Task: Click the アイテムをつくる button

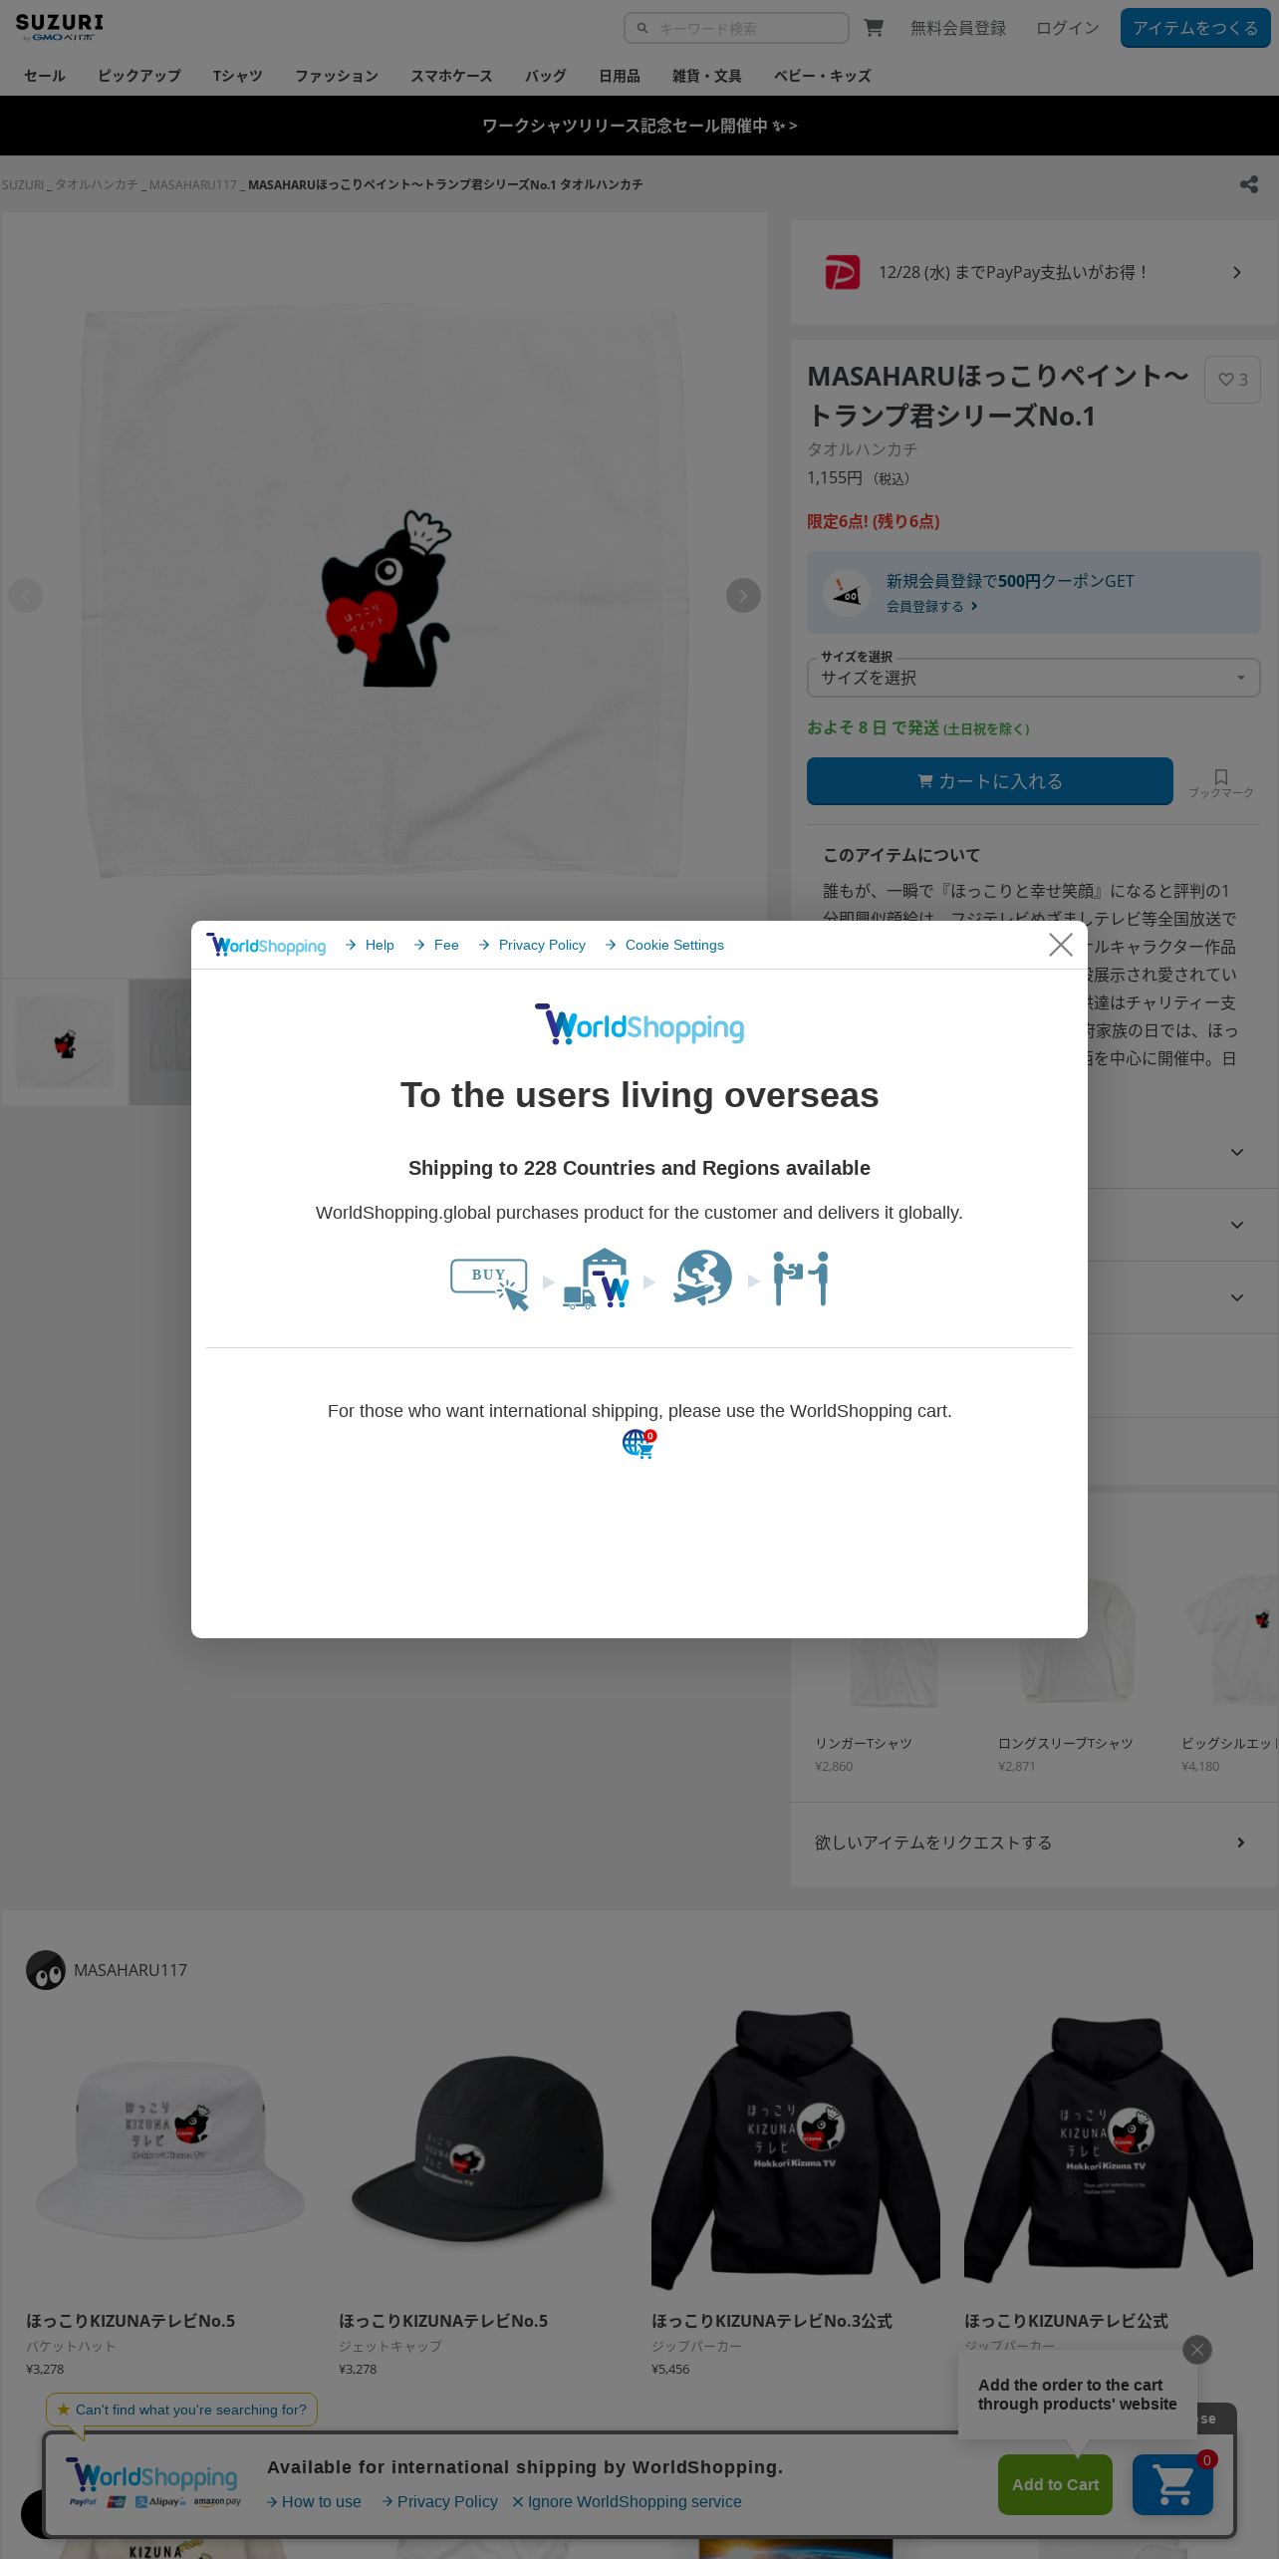Action: point(1195,28)
